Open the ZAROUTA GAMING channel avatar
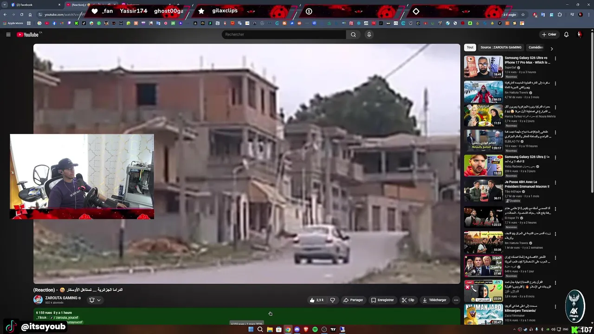Screen dimensions: 594x334 tap(38, 300)
